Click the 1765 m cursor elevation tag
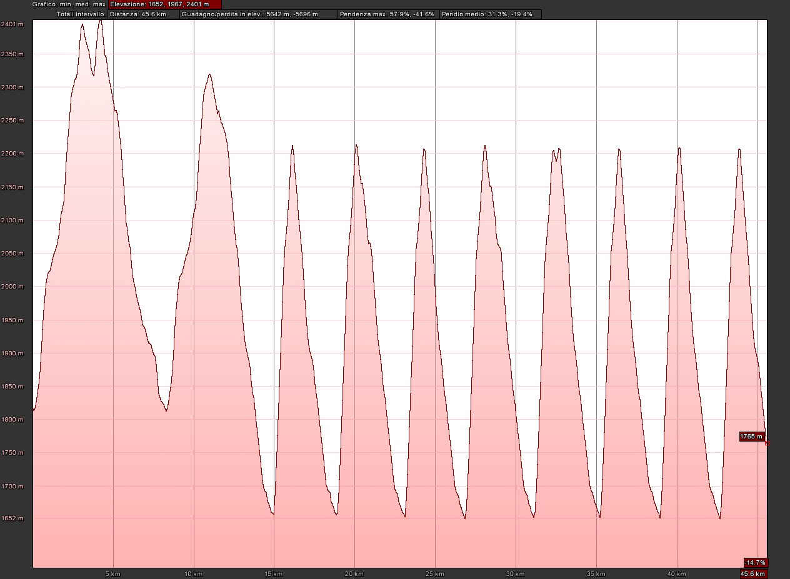The image size is (790, 579). (x=751, y=437)
